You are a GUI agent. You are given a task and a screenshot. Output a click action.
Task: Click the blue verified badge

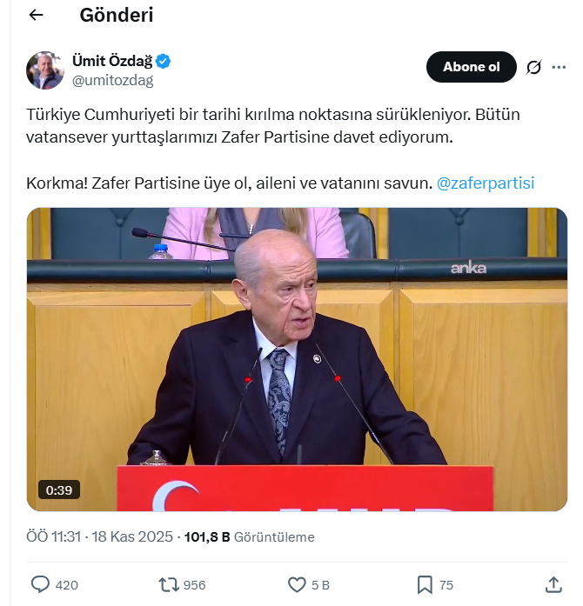(164, 61)
